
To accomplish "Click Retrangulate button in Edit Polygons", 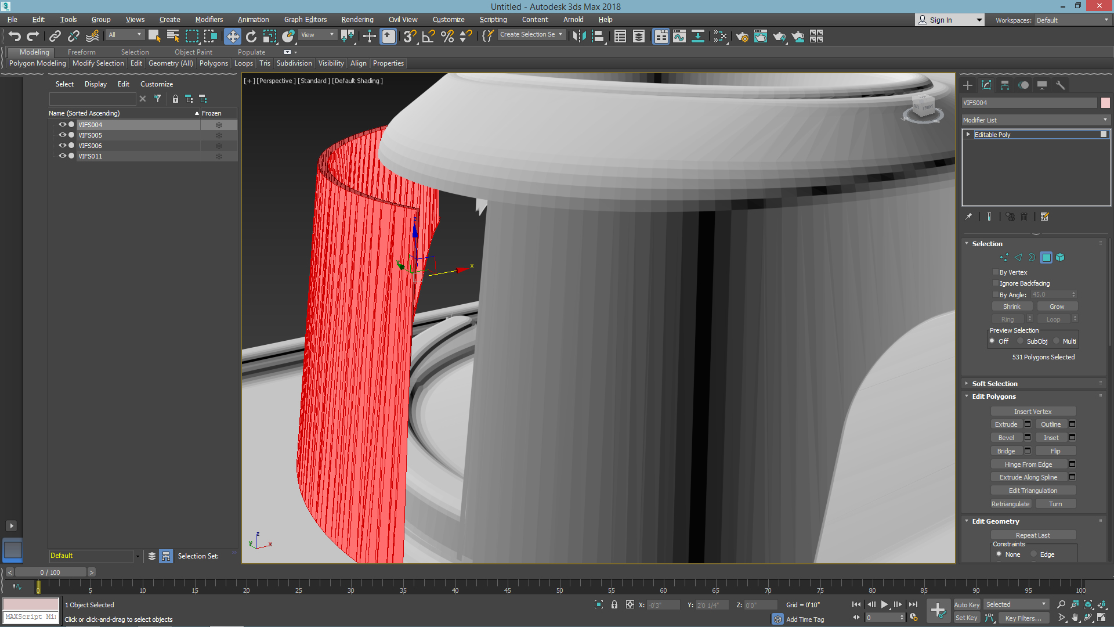I will pos(1010,503).
